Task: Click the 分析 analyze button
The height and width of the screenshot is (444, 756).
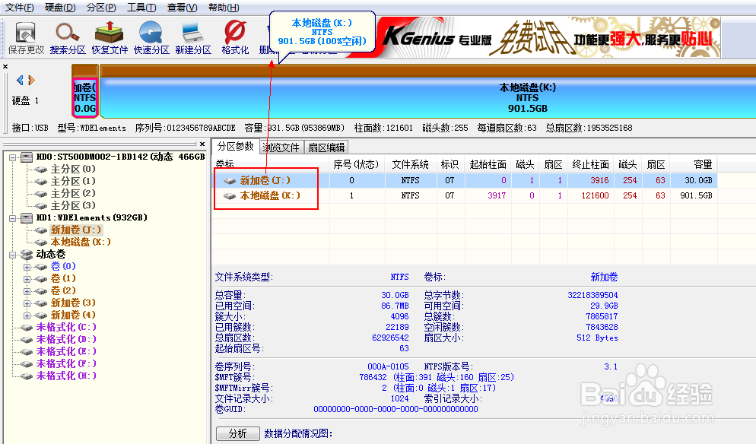Action: point(238,433)
